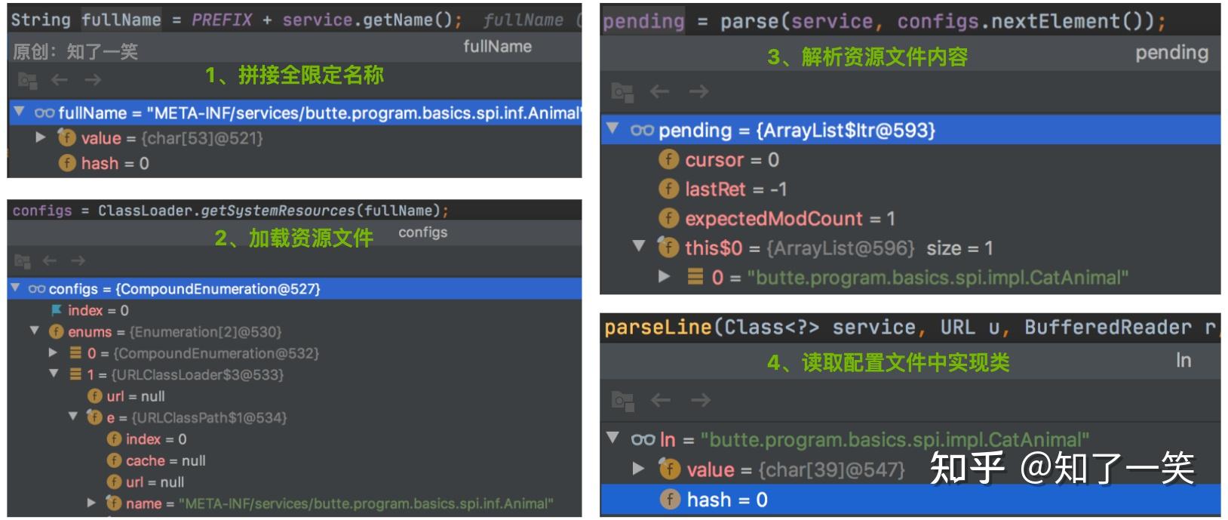Collapse the enums Enumeration[2] node
Screen dimensions: 1228x520
click(35, 331)
